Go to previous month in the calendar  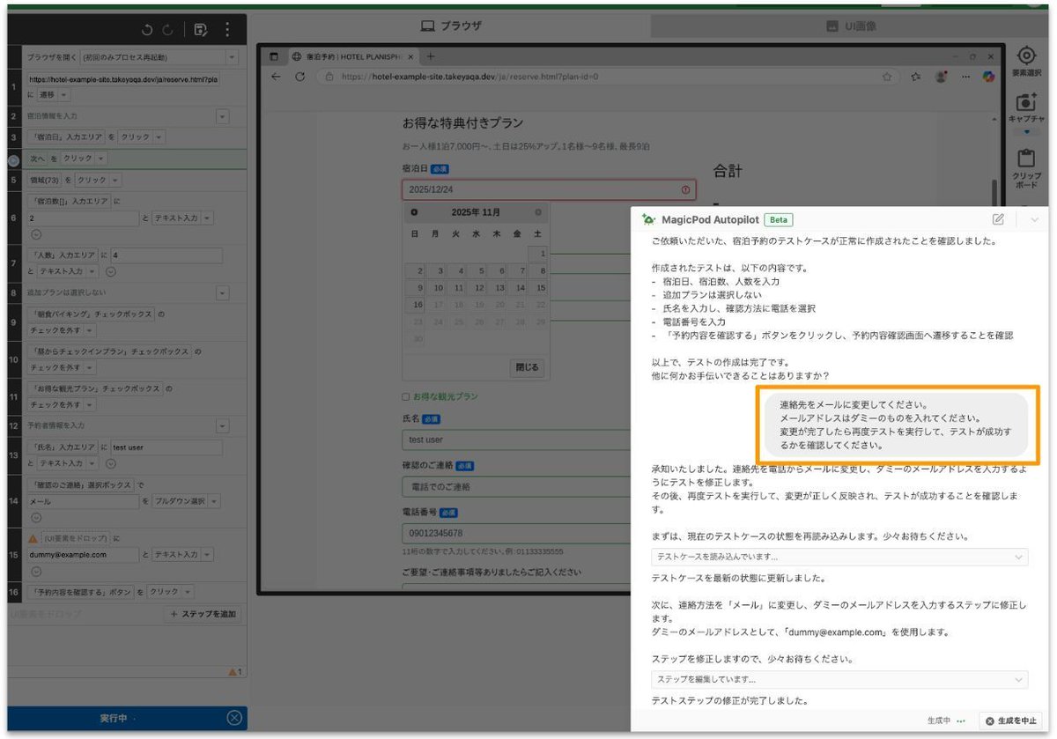coord(414,212)
